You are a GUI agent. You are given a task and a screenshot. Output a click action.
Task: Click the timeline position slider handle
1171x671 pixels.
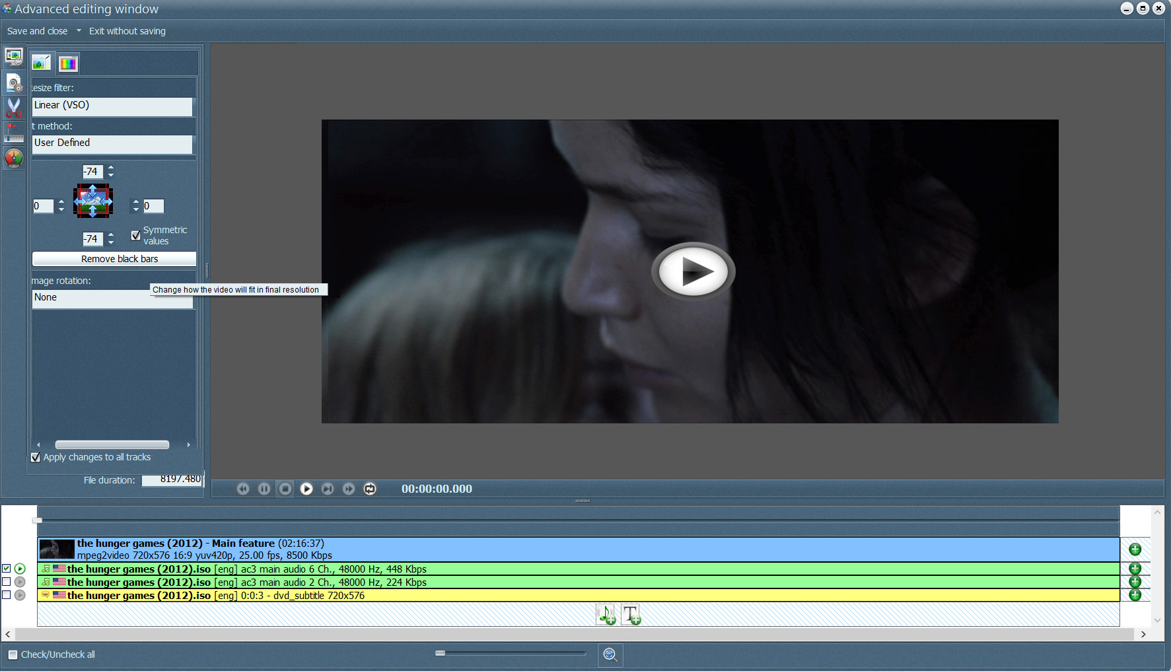38,520
